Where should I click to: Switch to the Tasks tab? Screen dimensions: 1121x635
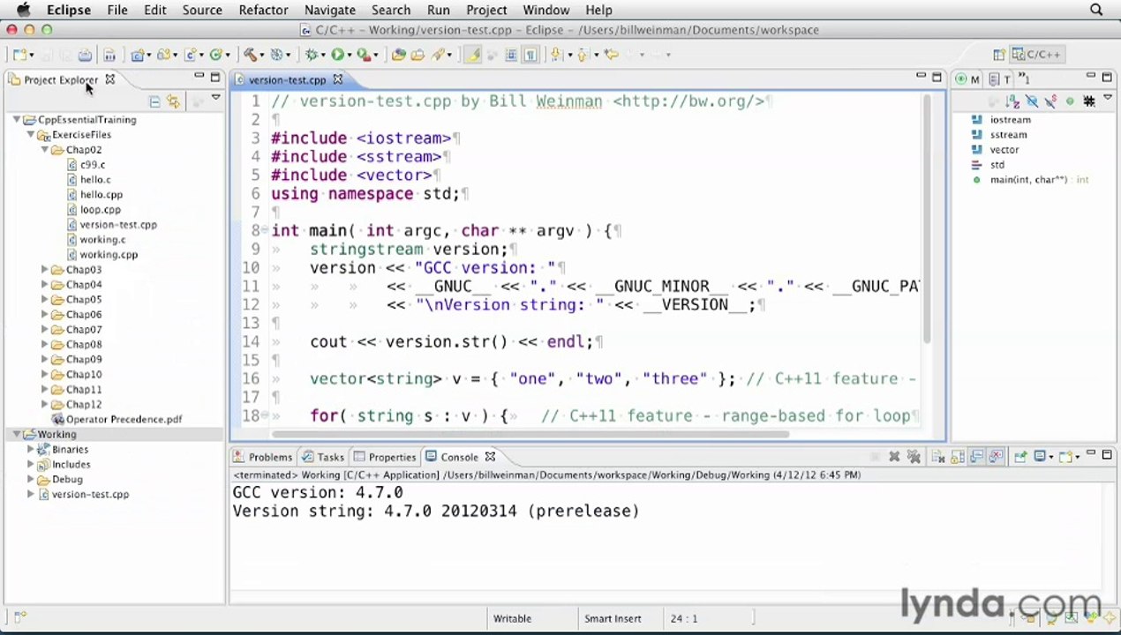[323, 457]
